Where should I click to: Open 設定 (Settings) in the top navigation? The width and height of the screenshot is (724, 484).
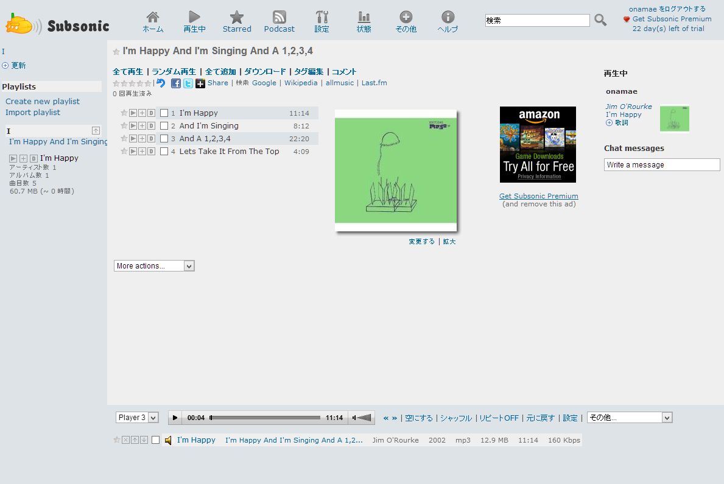pos(322,22)
